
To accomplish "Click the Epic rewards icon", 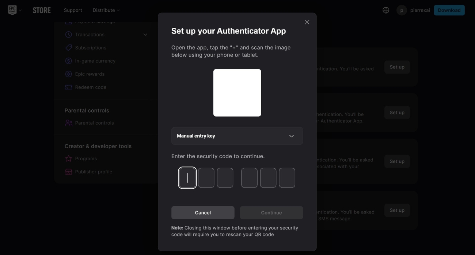I will [x=68, y=74].
